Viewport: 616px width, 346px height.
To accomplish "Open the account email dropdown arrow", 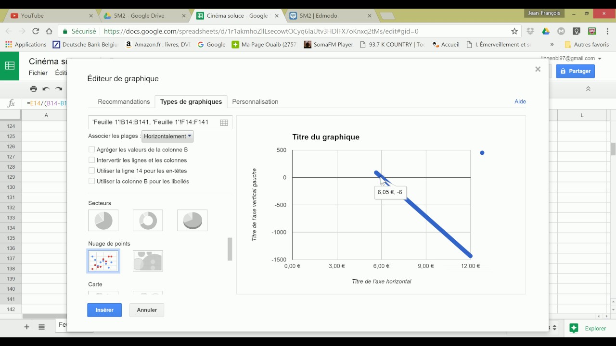I will [x=600, y=58].
